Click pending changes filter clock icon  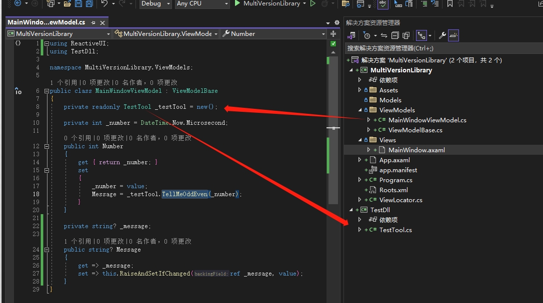click(x=366, y=35)
